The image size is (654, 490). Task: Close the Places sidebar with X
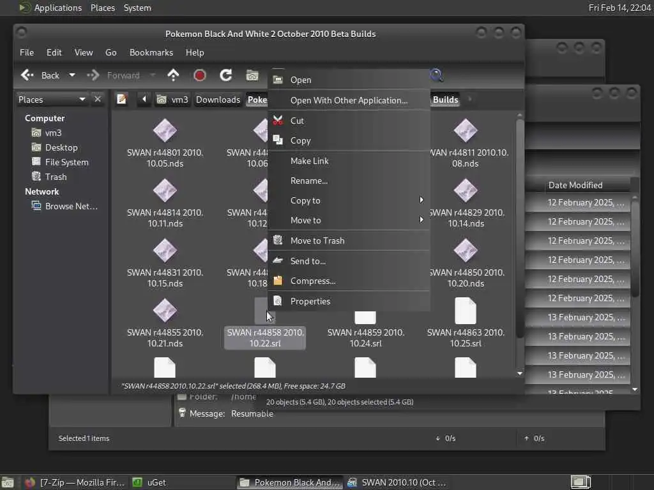tap(98, 99)
